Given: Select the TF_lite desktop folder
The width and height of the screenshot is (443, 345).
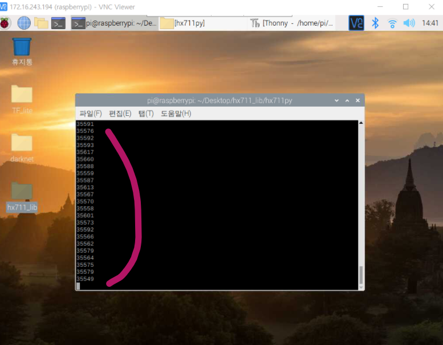Looking at the screenshot, I should 22,99.
